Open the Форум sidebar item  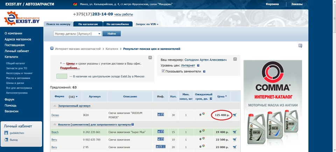[9, 100]
